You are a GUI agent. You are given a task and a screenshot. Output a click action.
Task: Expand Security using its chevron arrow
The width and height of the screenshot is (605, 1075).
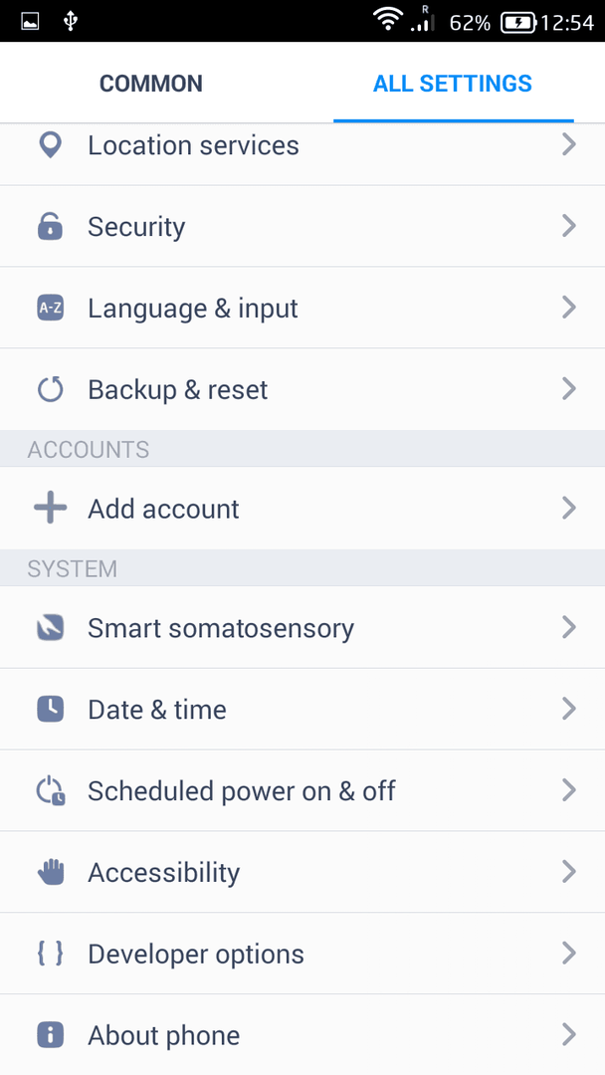point(569,226)
